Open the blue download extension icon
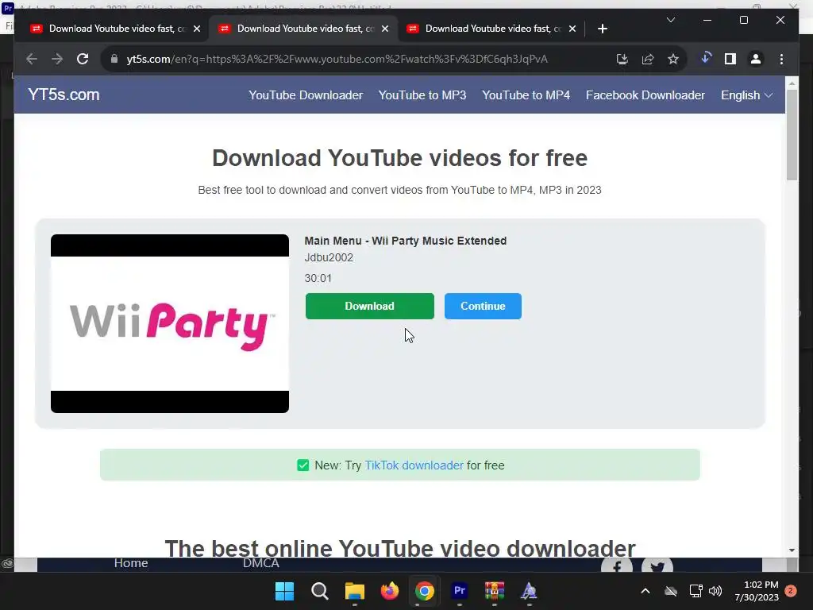This screenshot has width=813, height=610. (x=706, y=58)
